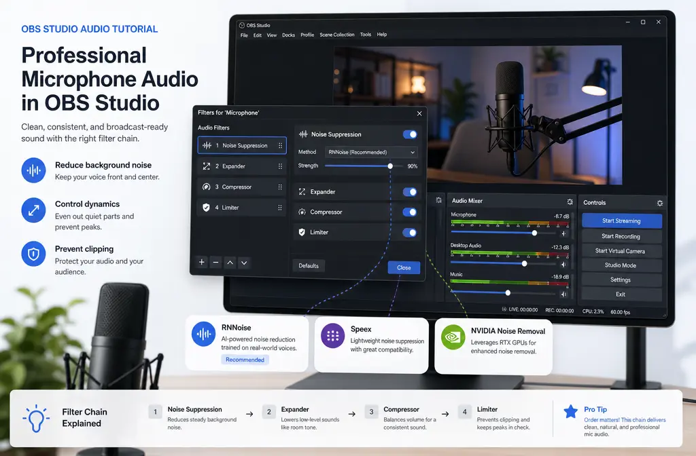The height and width of the screenshot is (456, 696).
Task: Click Start Streaming button
Action: (x=621, y=221)
